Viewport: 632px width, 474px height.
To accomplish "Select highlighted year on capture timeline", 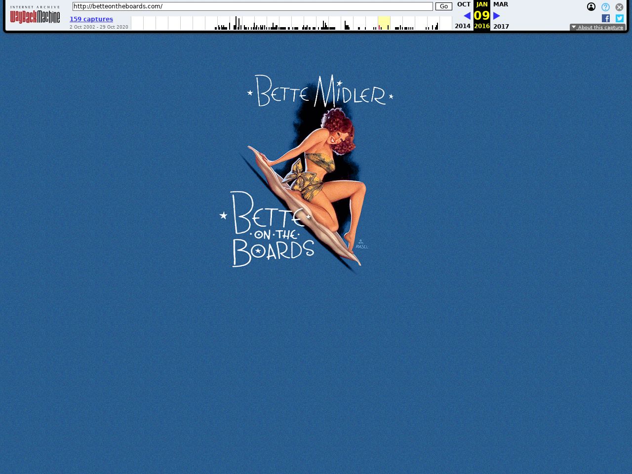I will pos(384,23).
